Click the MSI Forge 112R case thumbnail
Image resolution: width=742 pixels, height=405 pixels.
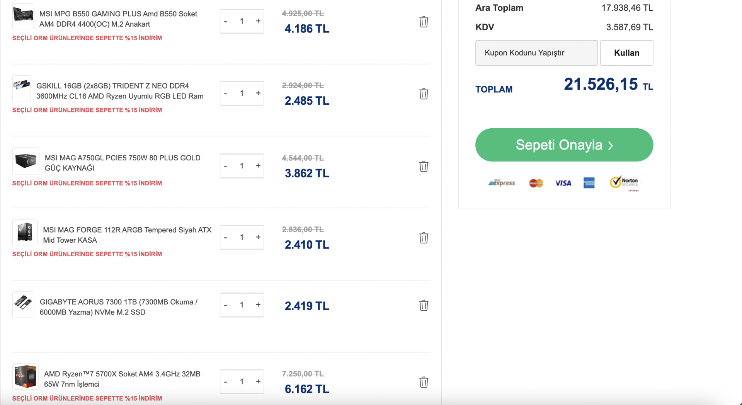(25, 233)
